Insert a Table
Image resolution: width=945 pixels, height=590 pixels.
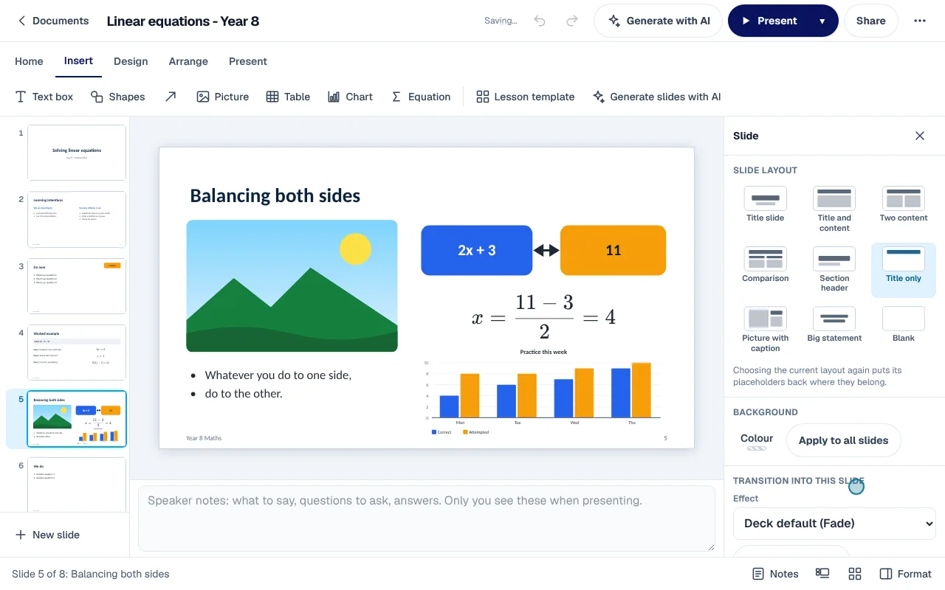click(289, 97)
